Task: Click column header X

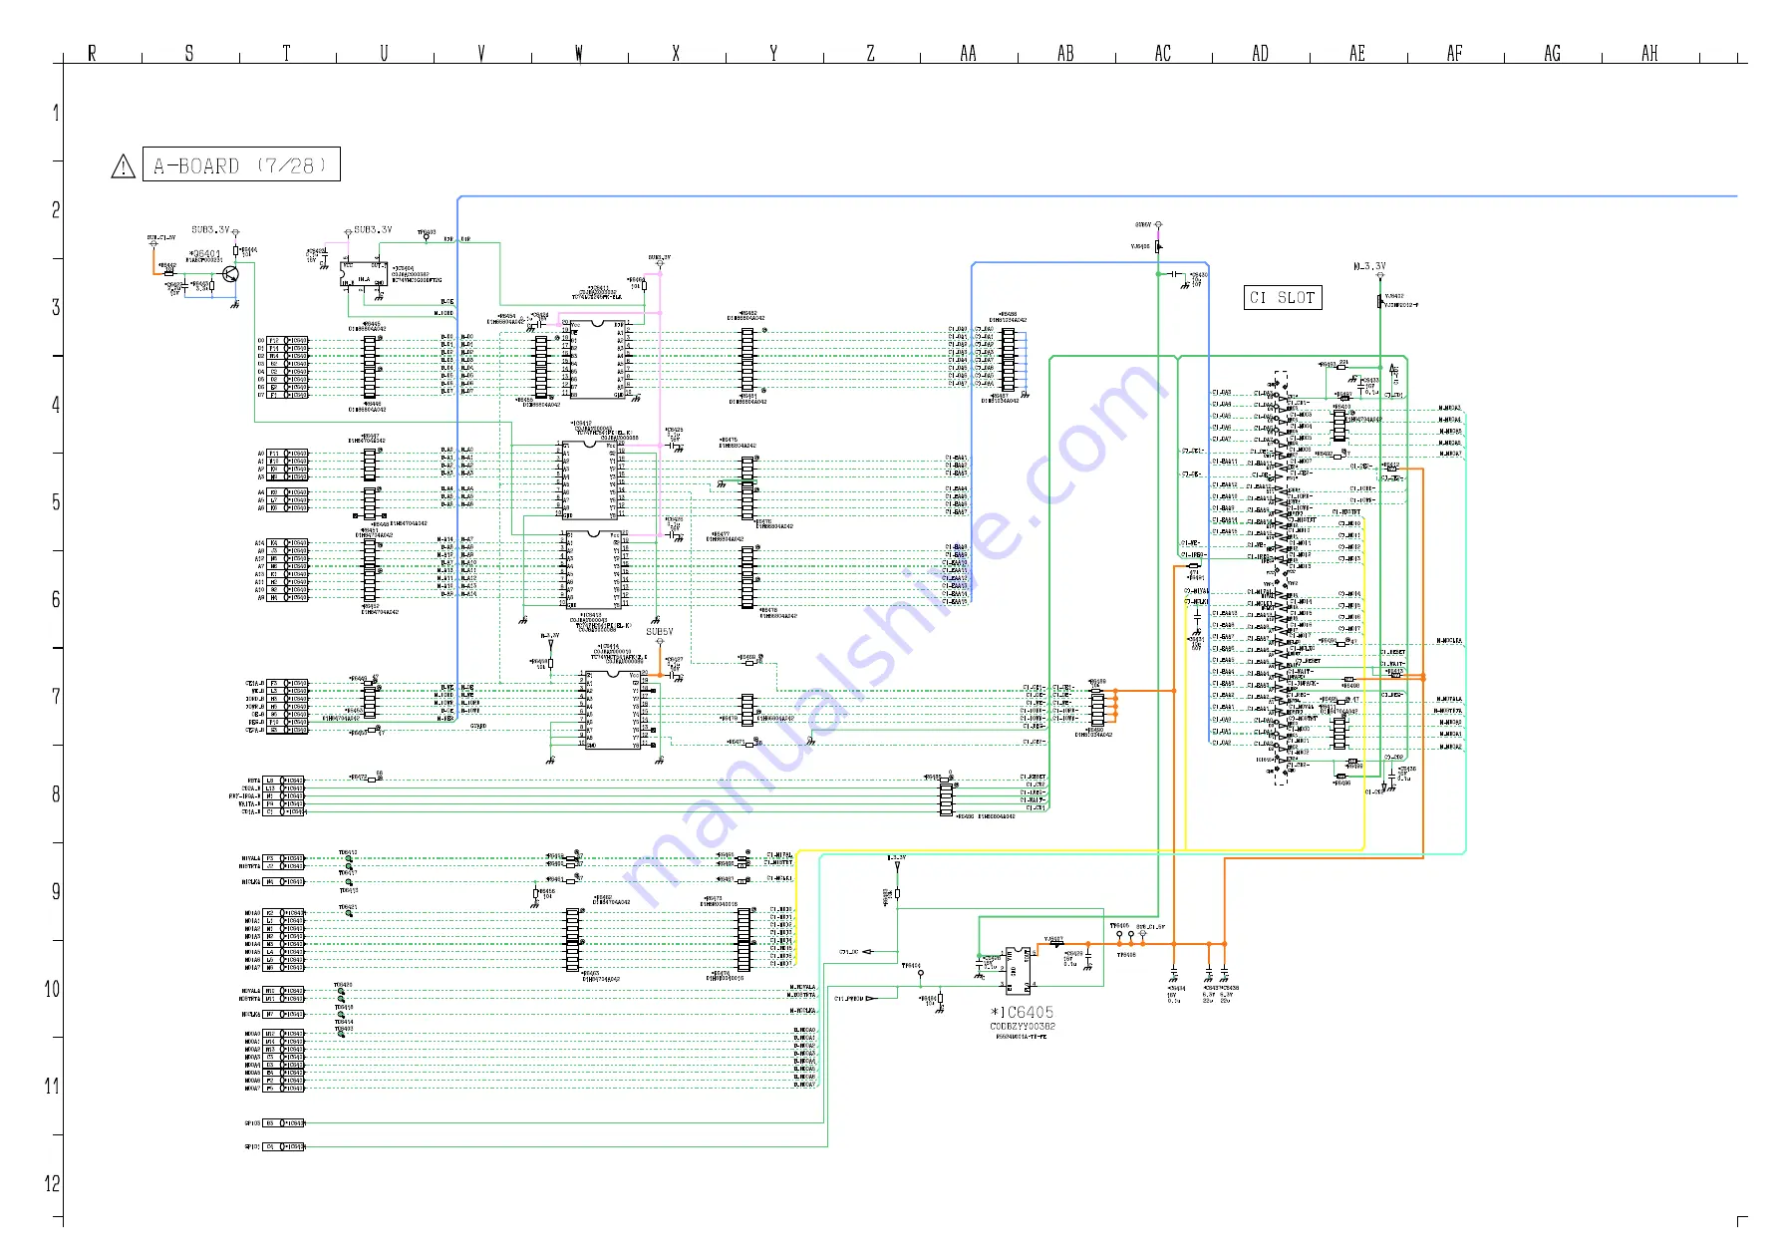Action: point(676,54)
